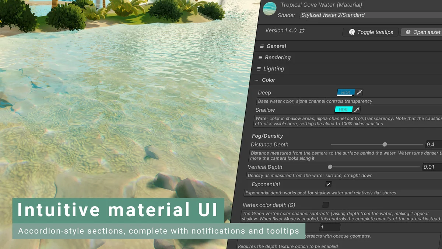Click the hamburger icon on the General section
The height and width of the screenshot is (249, 442).
(262, 46)
